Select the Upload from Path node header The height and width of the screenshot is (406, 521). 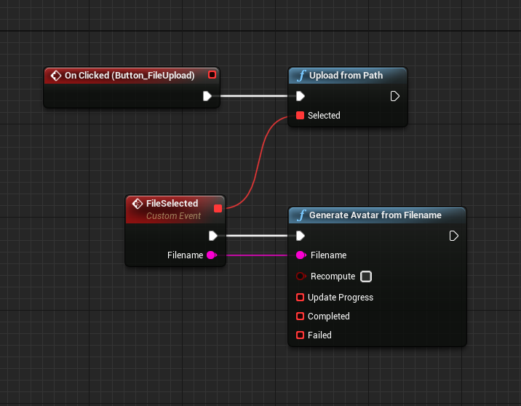346,76
